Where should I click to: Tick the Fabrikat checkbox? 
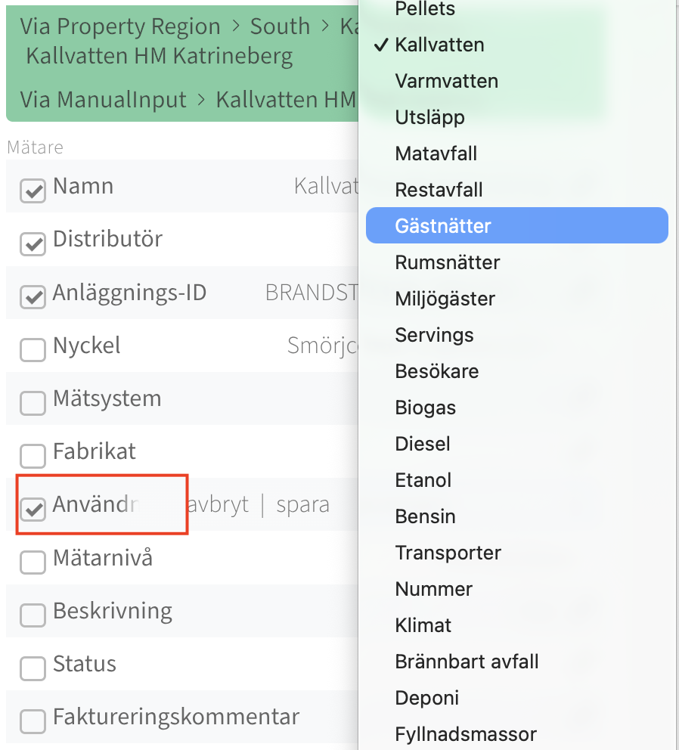[33, 456]
